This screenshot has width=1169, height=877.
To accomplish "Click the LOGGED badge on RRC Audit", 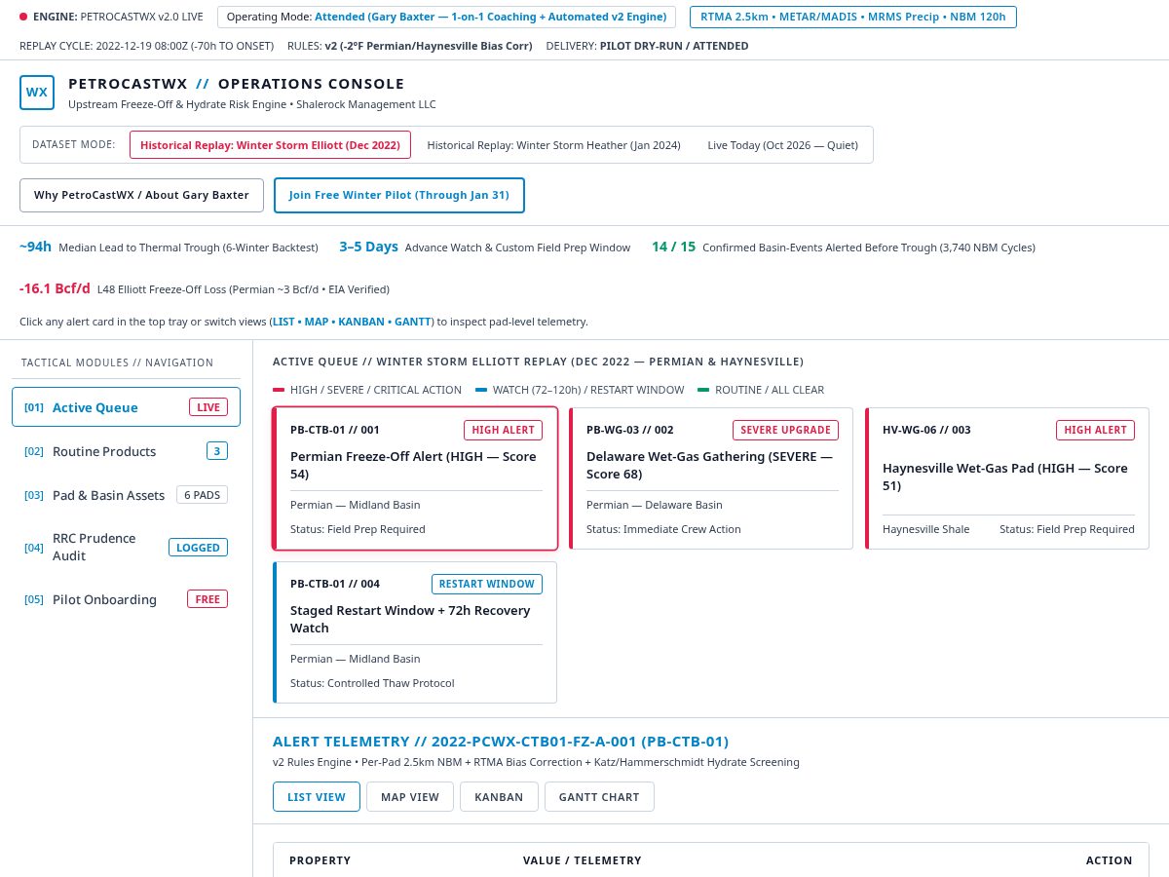I will (x=198, y=547).
